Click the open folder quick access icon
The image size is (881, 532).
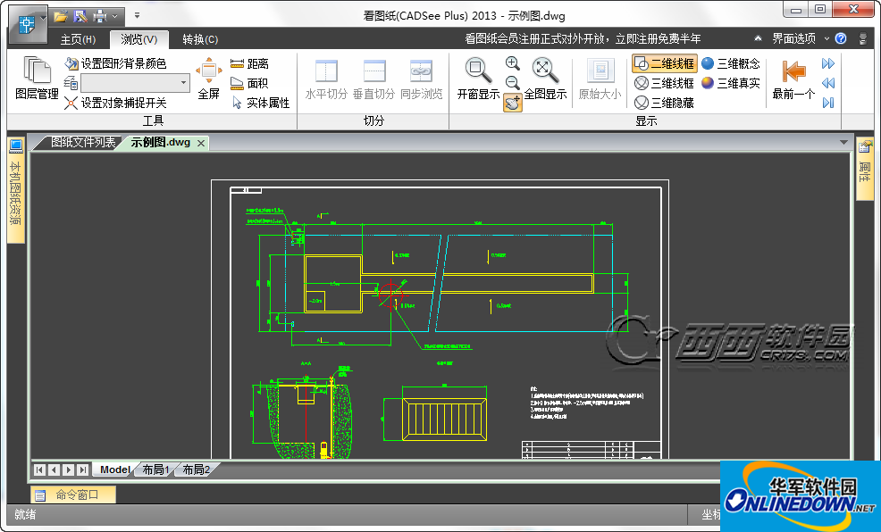pos(61,17)
